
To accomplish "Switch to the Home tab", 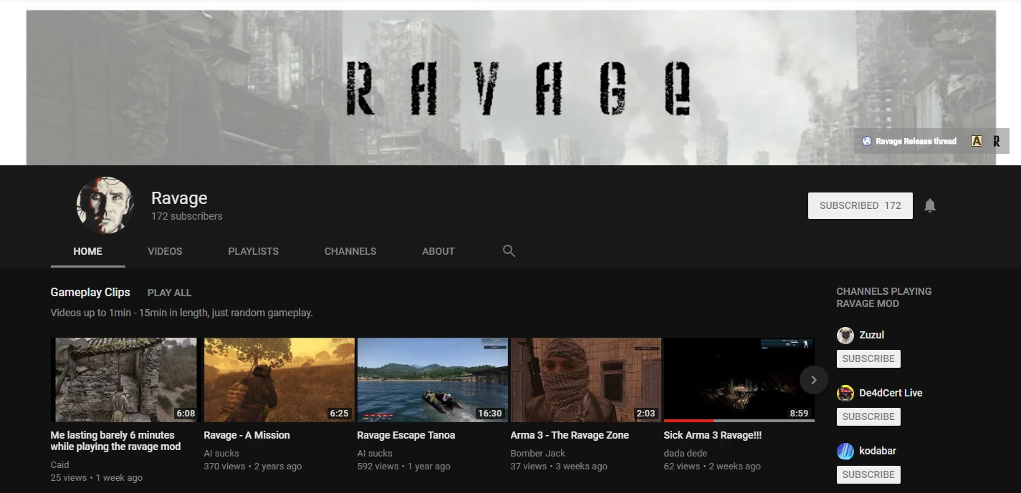I will pyautogui.click(x=87, y=251).
